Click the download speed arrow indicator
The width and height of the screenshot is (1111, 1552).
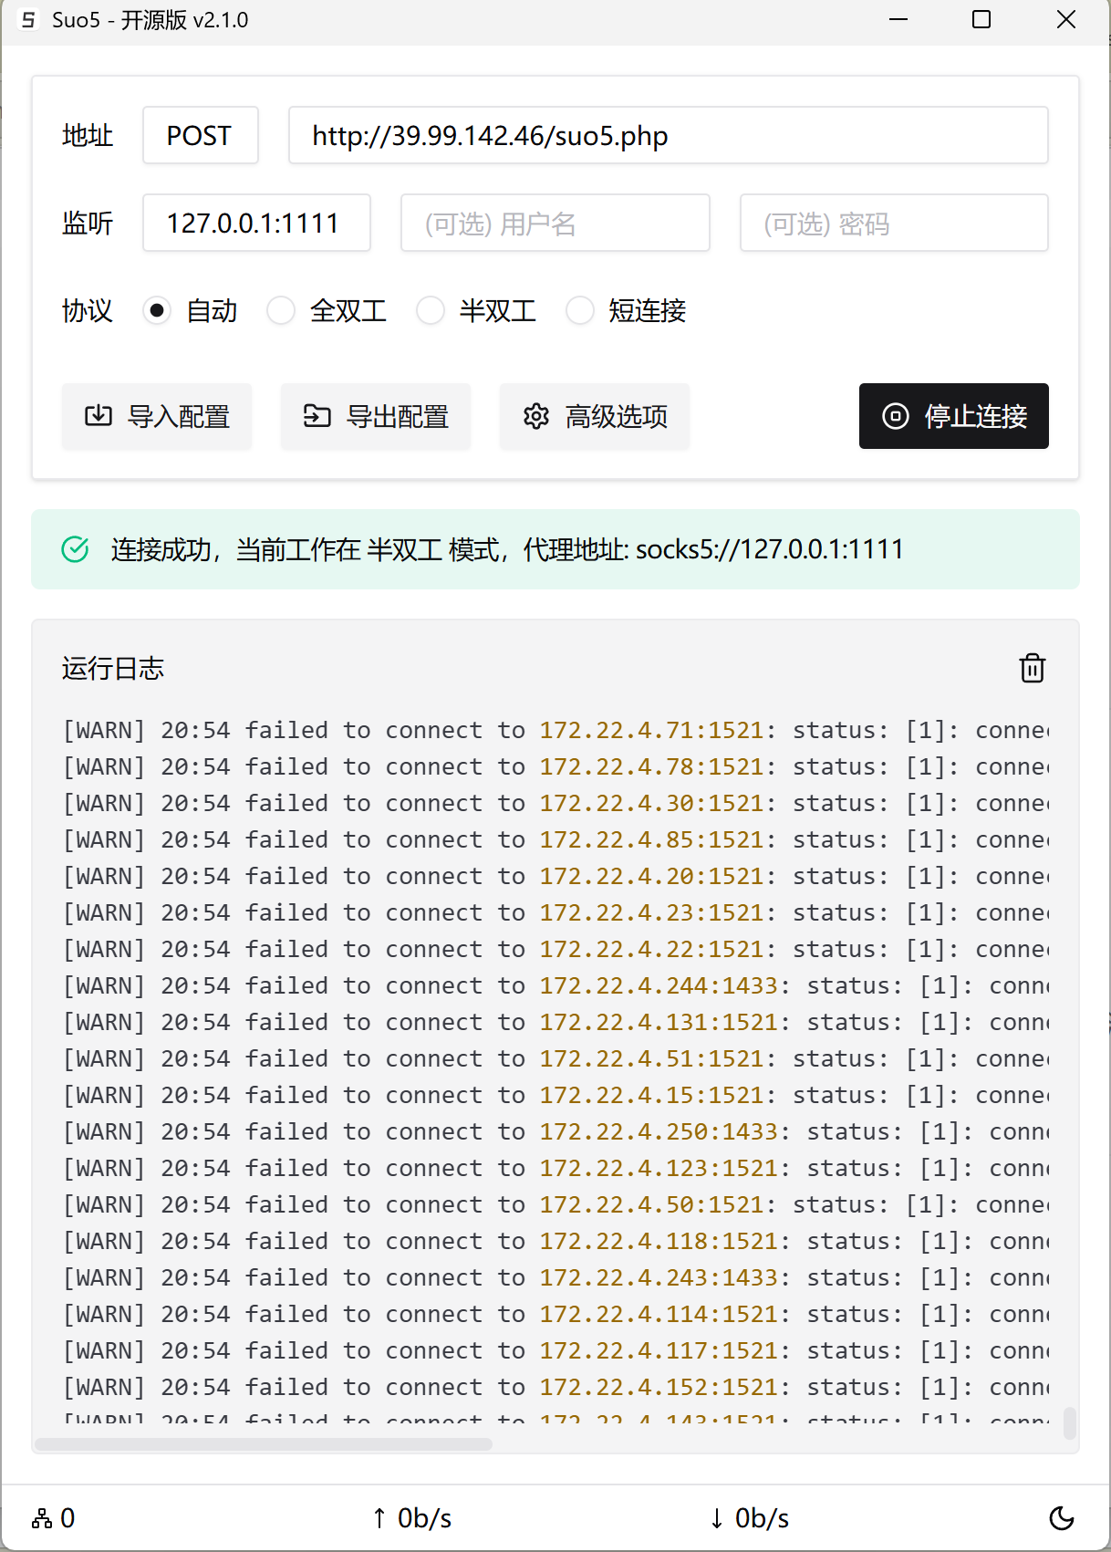pos(717,1518)
